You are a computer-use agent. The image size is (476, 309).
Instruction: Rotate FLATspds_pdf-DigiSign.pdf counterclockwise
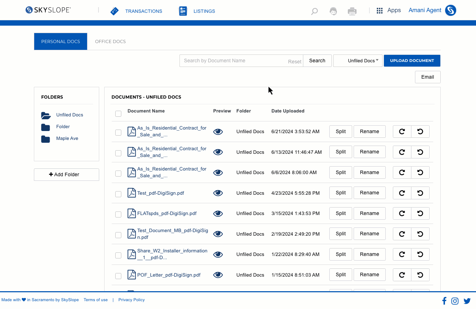pos(420,213)
